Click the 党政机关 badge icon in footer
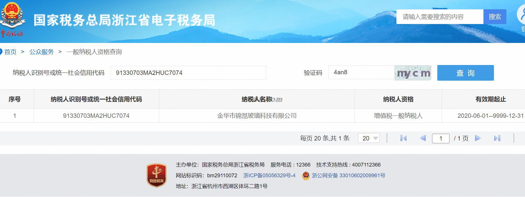The height and width of the screenshot is (197, 525). click(x=157, y=175)
